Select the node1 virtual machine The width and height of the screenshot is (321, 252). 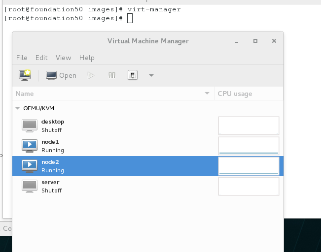click(148, 146)
